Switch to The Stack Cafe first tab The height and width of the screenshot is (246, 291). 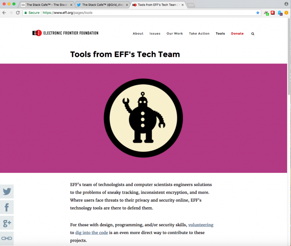coord(47,5)
